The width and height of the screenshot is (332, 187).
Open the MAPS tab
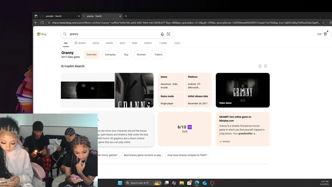tap(122, 43)
